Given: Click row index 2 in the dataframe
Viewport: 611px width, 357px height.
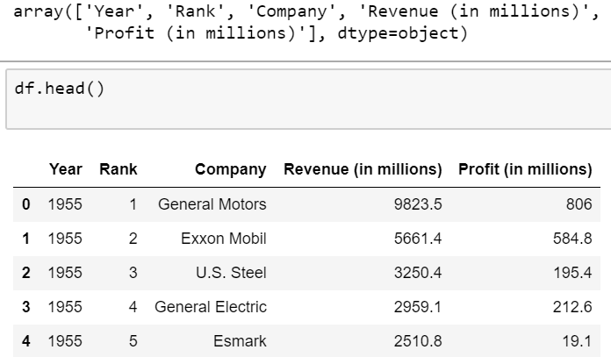Looking at the screenshot, I should (x=25, y=273).
